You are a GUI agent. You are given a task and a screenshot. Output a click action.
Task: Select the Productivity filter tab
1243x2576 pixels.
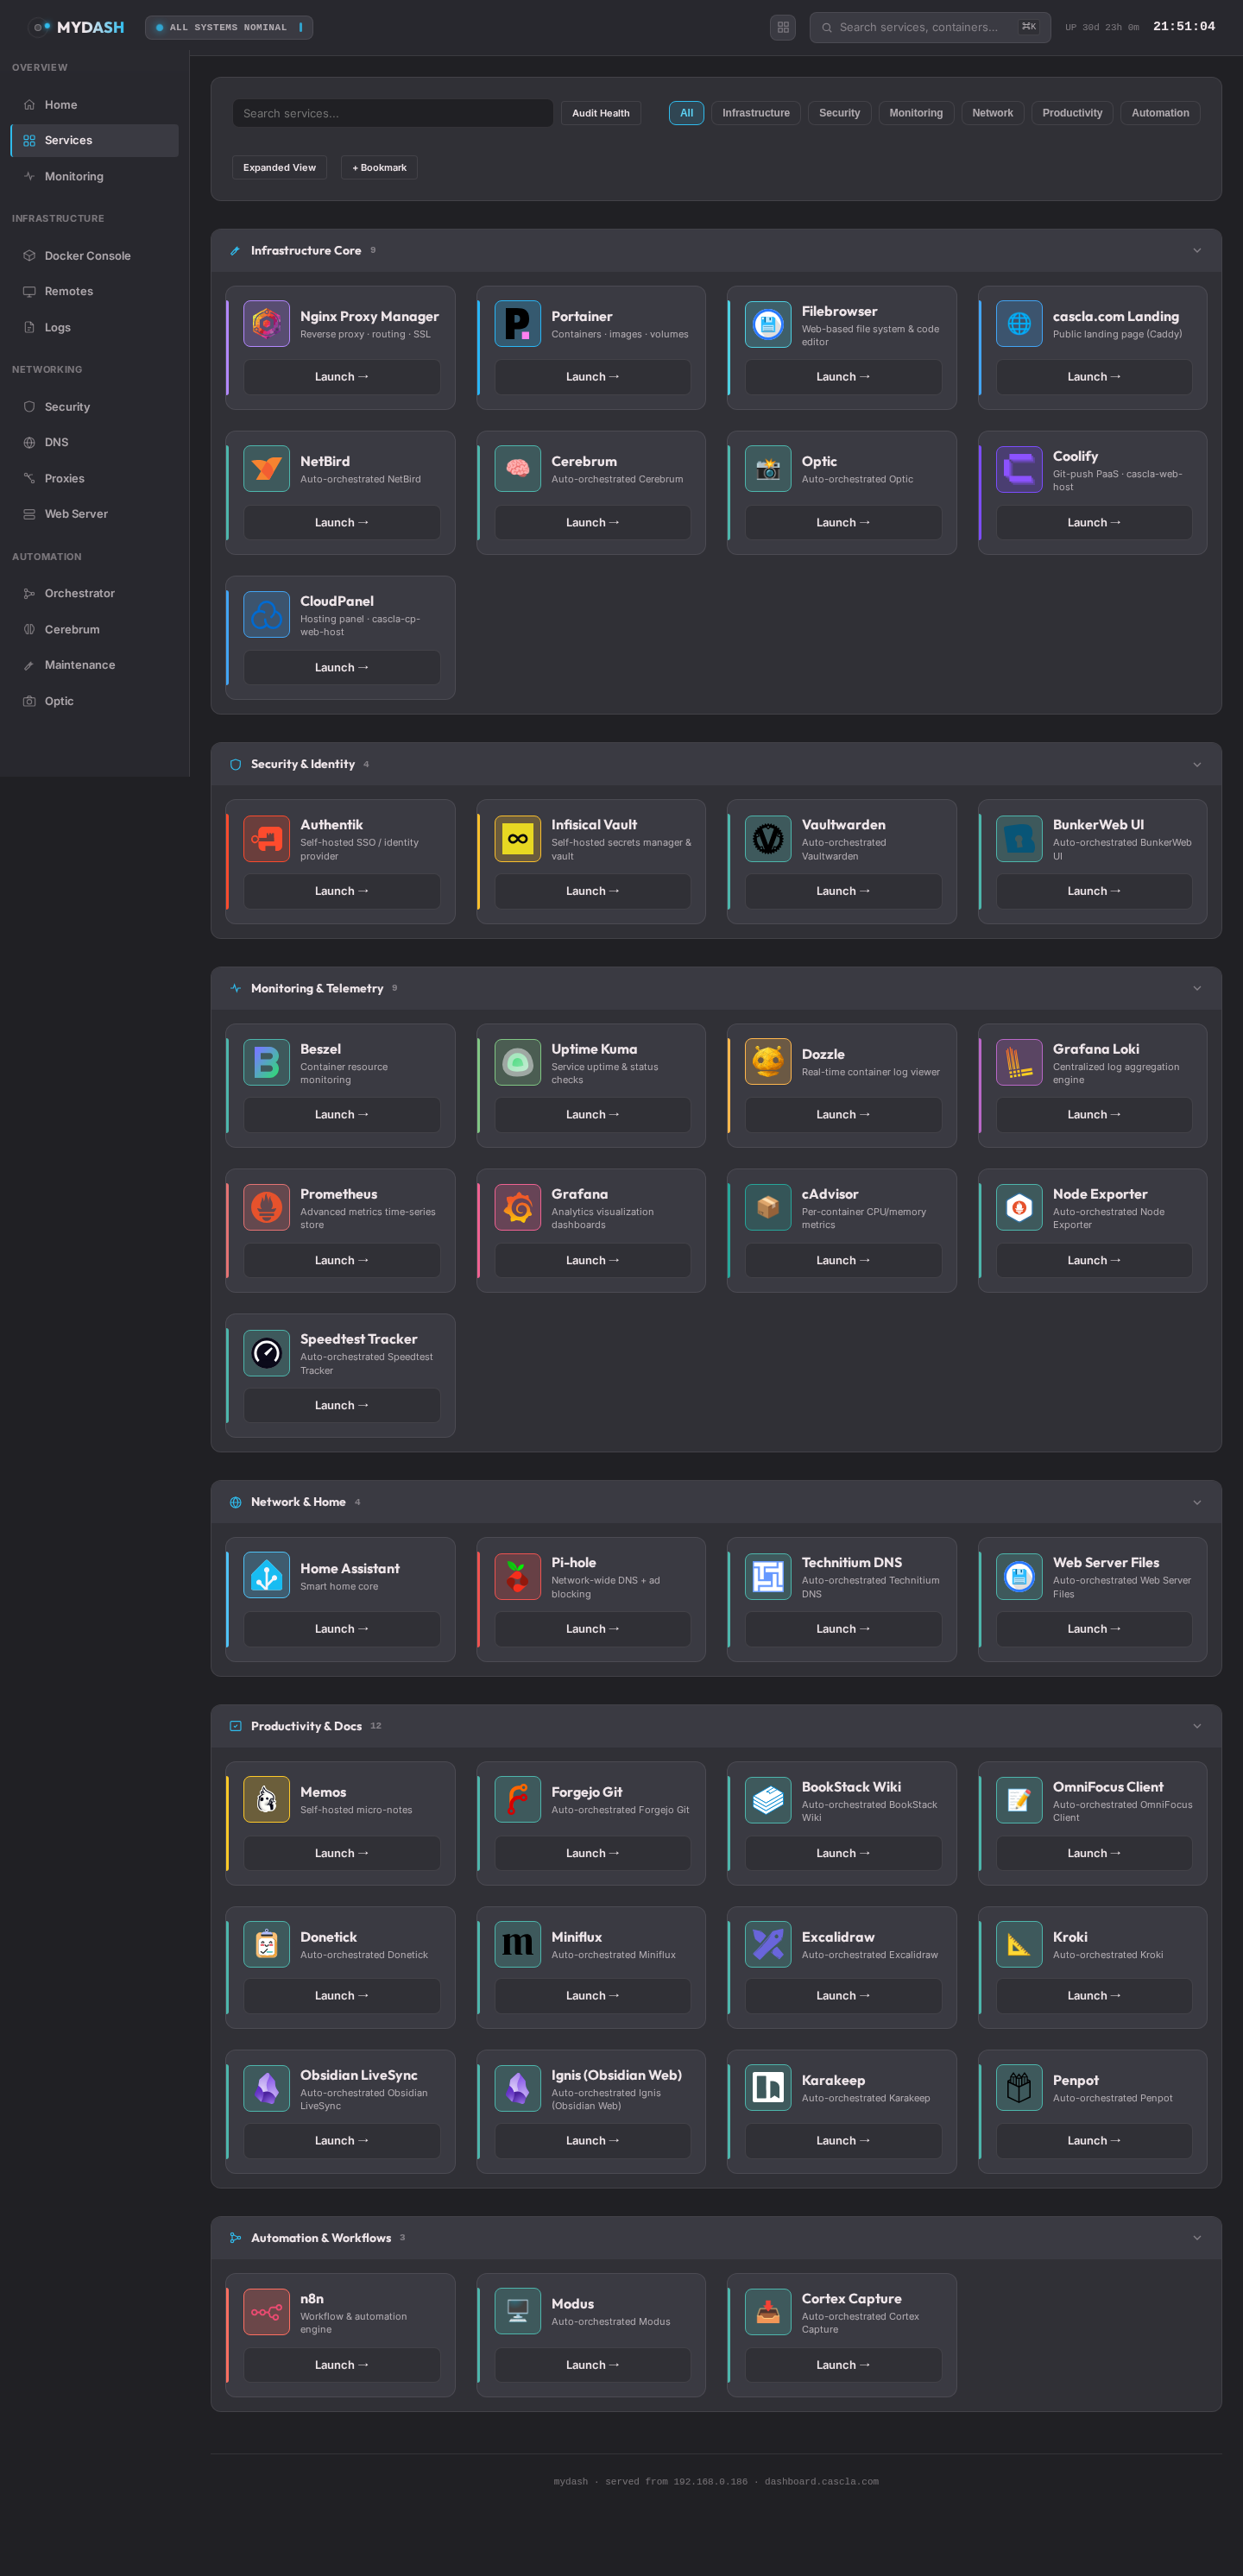(1072, 113)
